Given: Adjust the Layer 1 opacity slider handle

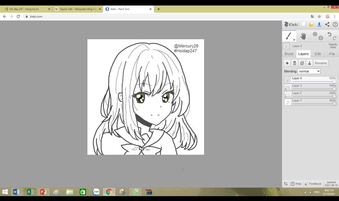Looking at the screenshot, I should point(334,103).
